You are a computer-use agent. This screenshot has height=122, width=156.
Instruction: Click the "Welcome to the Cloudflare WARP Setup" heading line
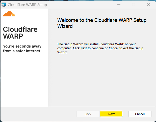102,20
